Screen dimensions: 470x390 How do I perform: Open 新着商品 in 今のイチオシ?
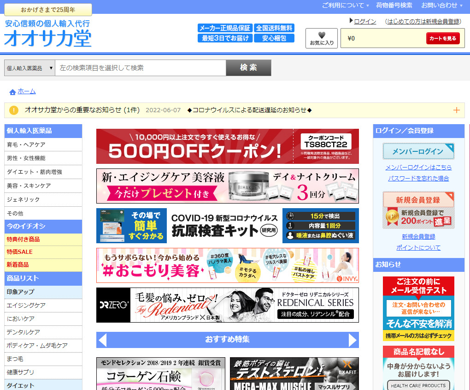[x=43, y=265]
